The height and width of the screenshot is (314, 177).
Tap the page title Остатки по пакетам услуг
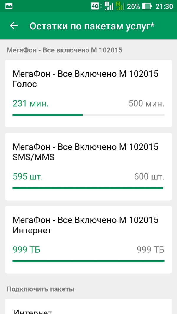tap(92, 26)
